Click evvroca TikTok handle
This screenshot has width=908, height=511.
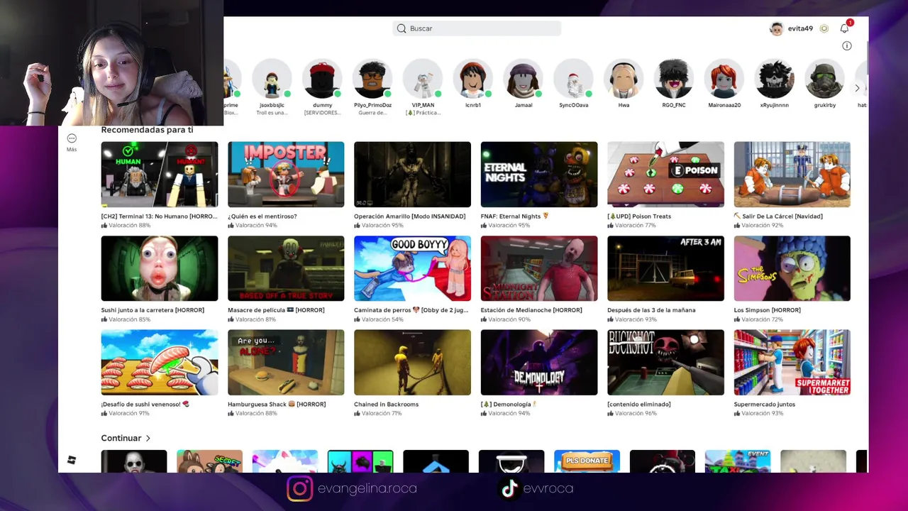[548, 488]
